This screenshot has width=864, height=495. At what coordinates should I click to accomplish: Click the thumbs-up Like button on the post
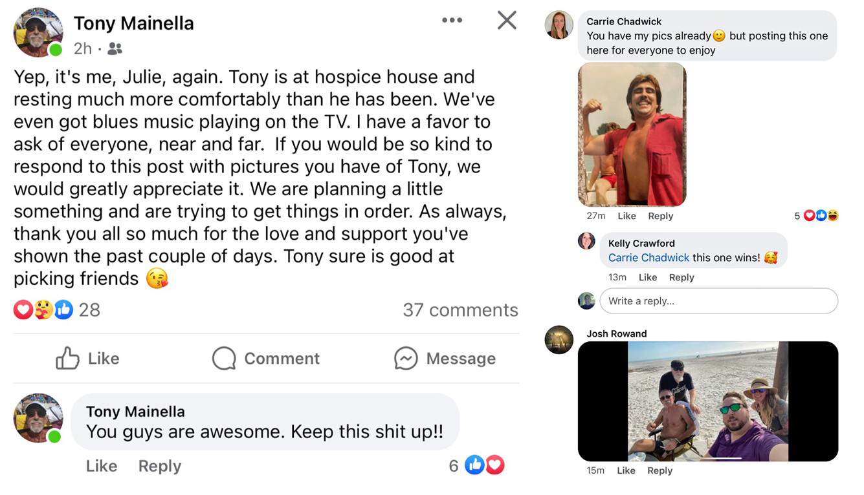click(87, 358)
